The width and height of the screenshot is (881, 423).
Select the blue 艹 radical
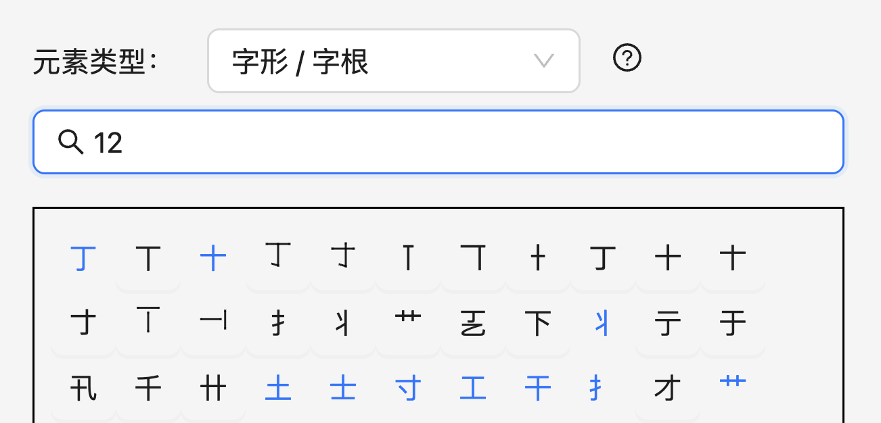point(733,383)
